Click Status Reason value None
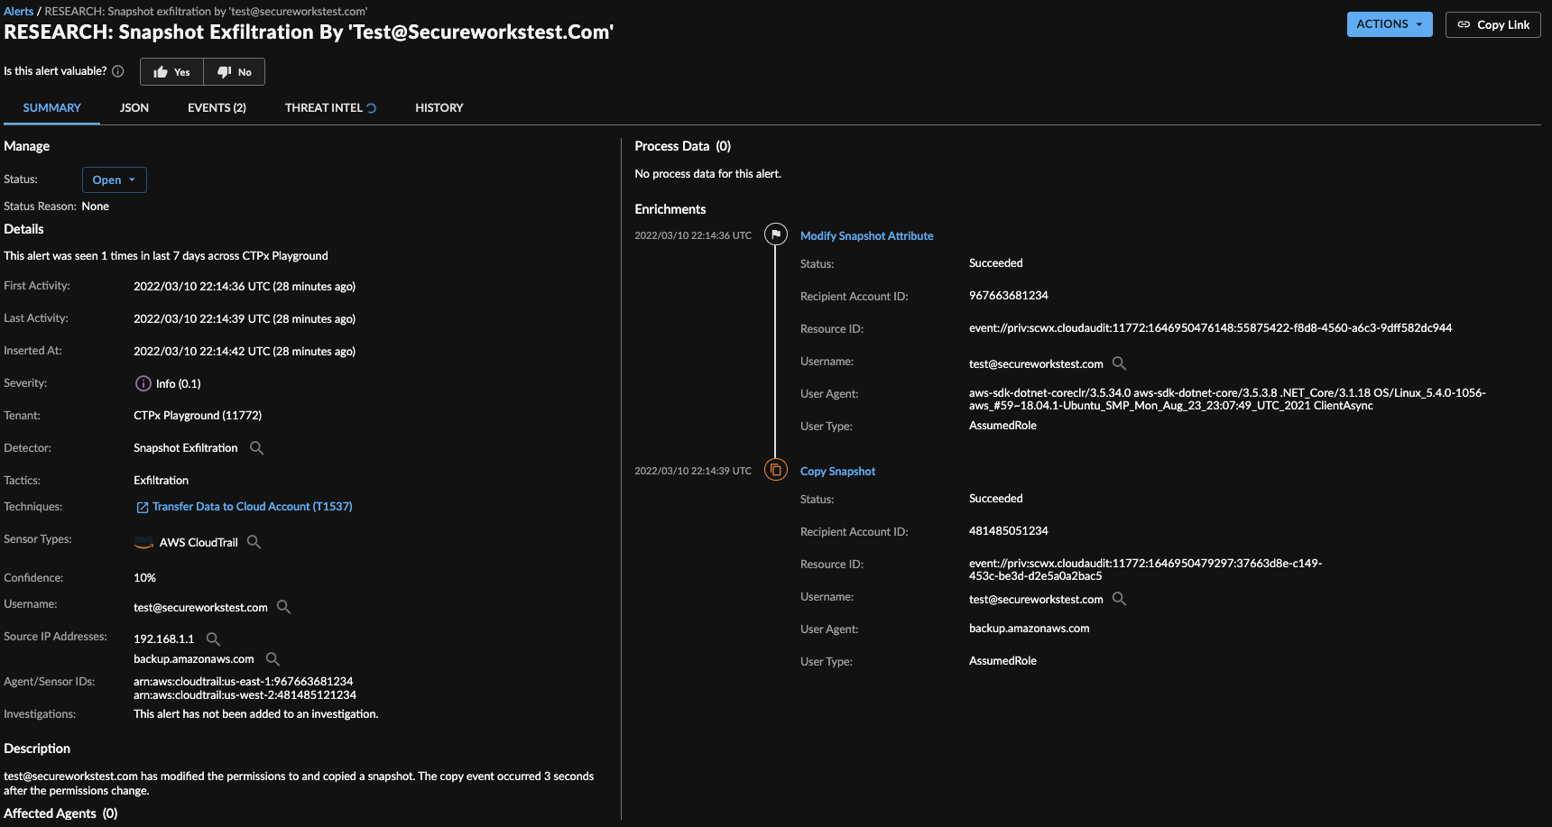 pos(96,207)
